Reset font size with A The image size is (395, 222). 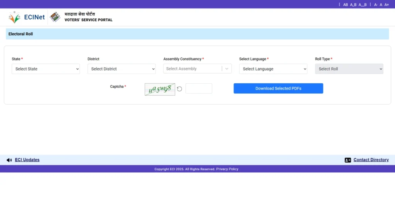(x=381, y=5)
